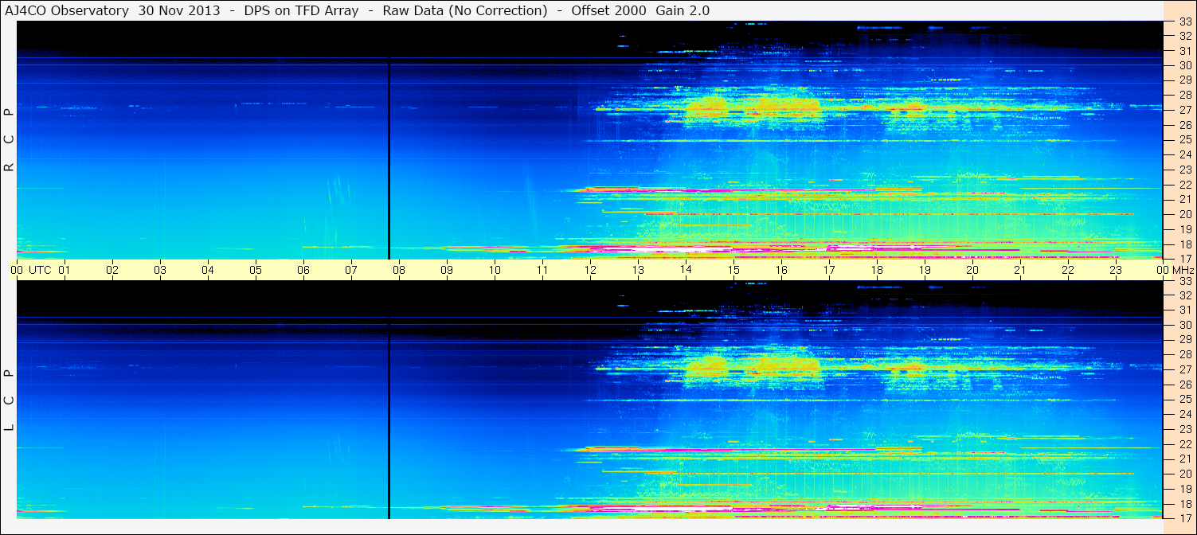The image size is (1197, 535).
Task: Click the 12 hour tick label
Action: (590, 270)
